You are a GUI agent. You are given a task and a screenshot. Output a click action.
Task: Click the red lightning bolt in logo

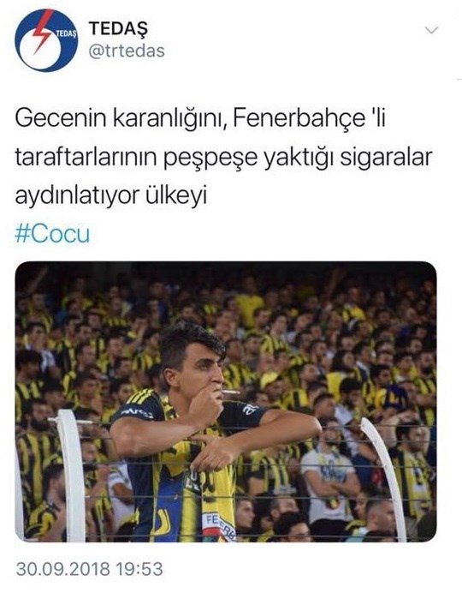[43, 31]
